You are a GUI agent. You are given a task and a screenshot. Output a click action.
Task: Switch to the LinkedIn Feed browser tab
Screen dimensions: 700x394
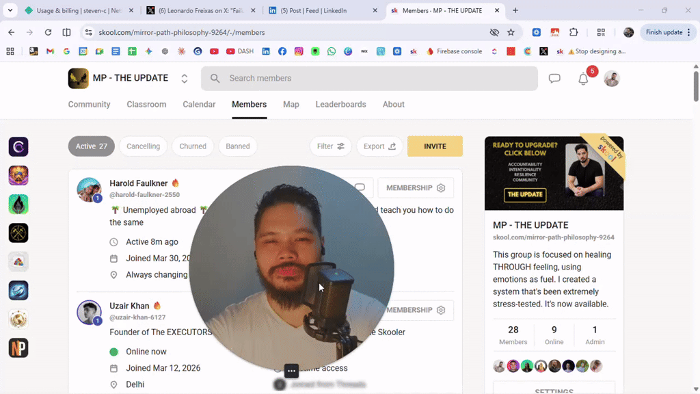tap(323, 10)
